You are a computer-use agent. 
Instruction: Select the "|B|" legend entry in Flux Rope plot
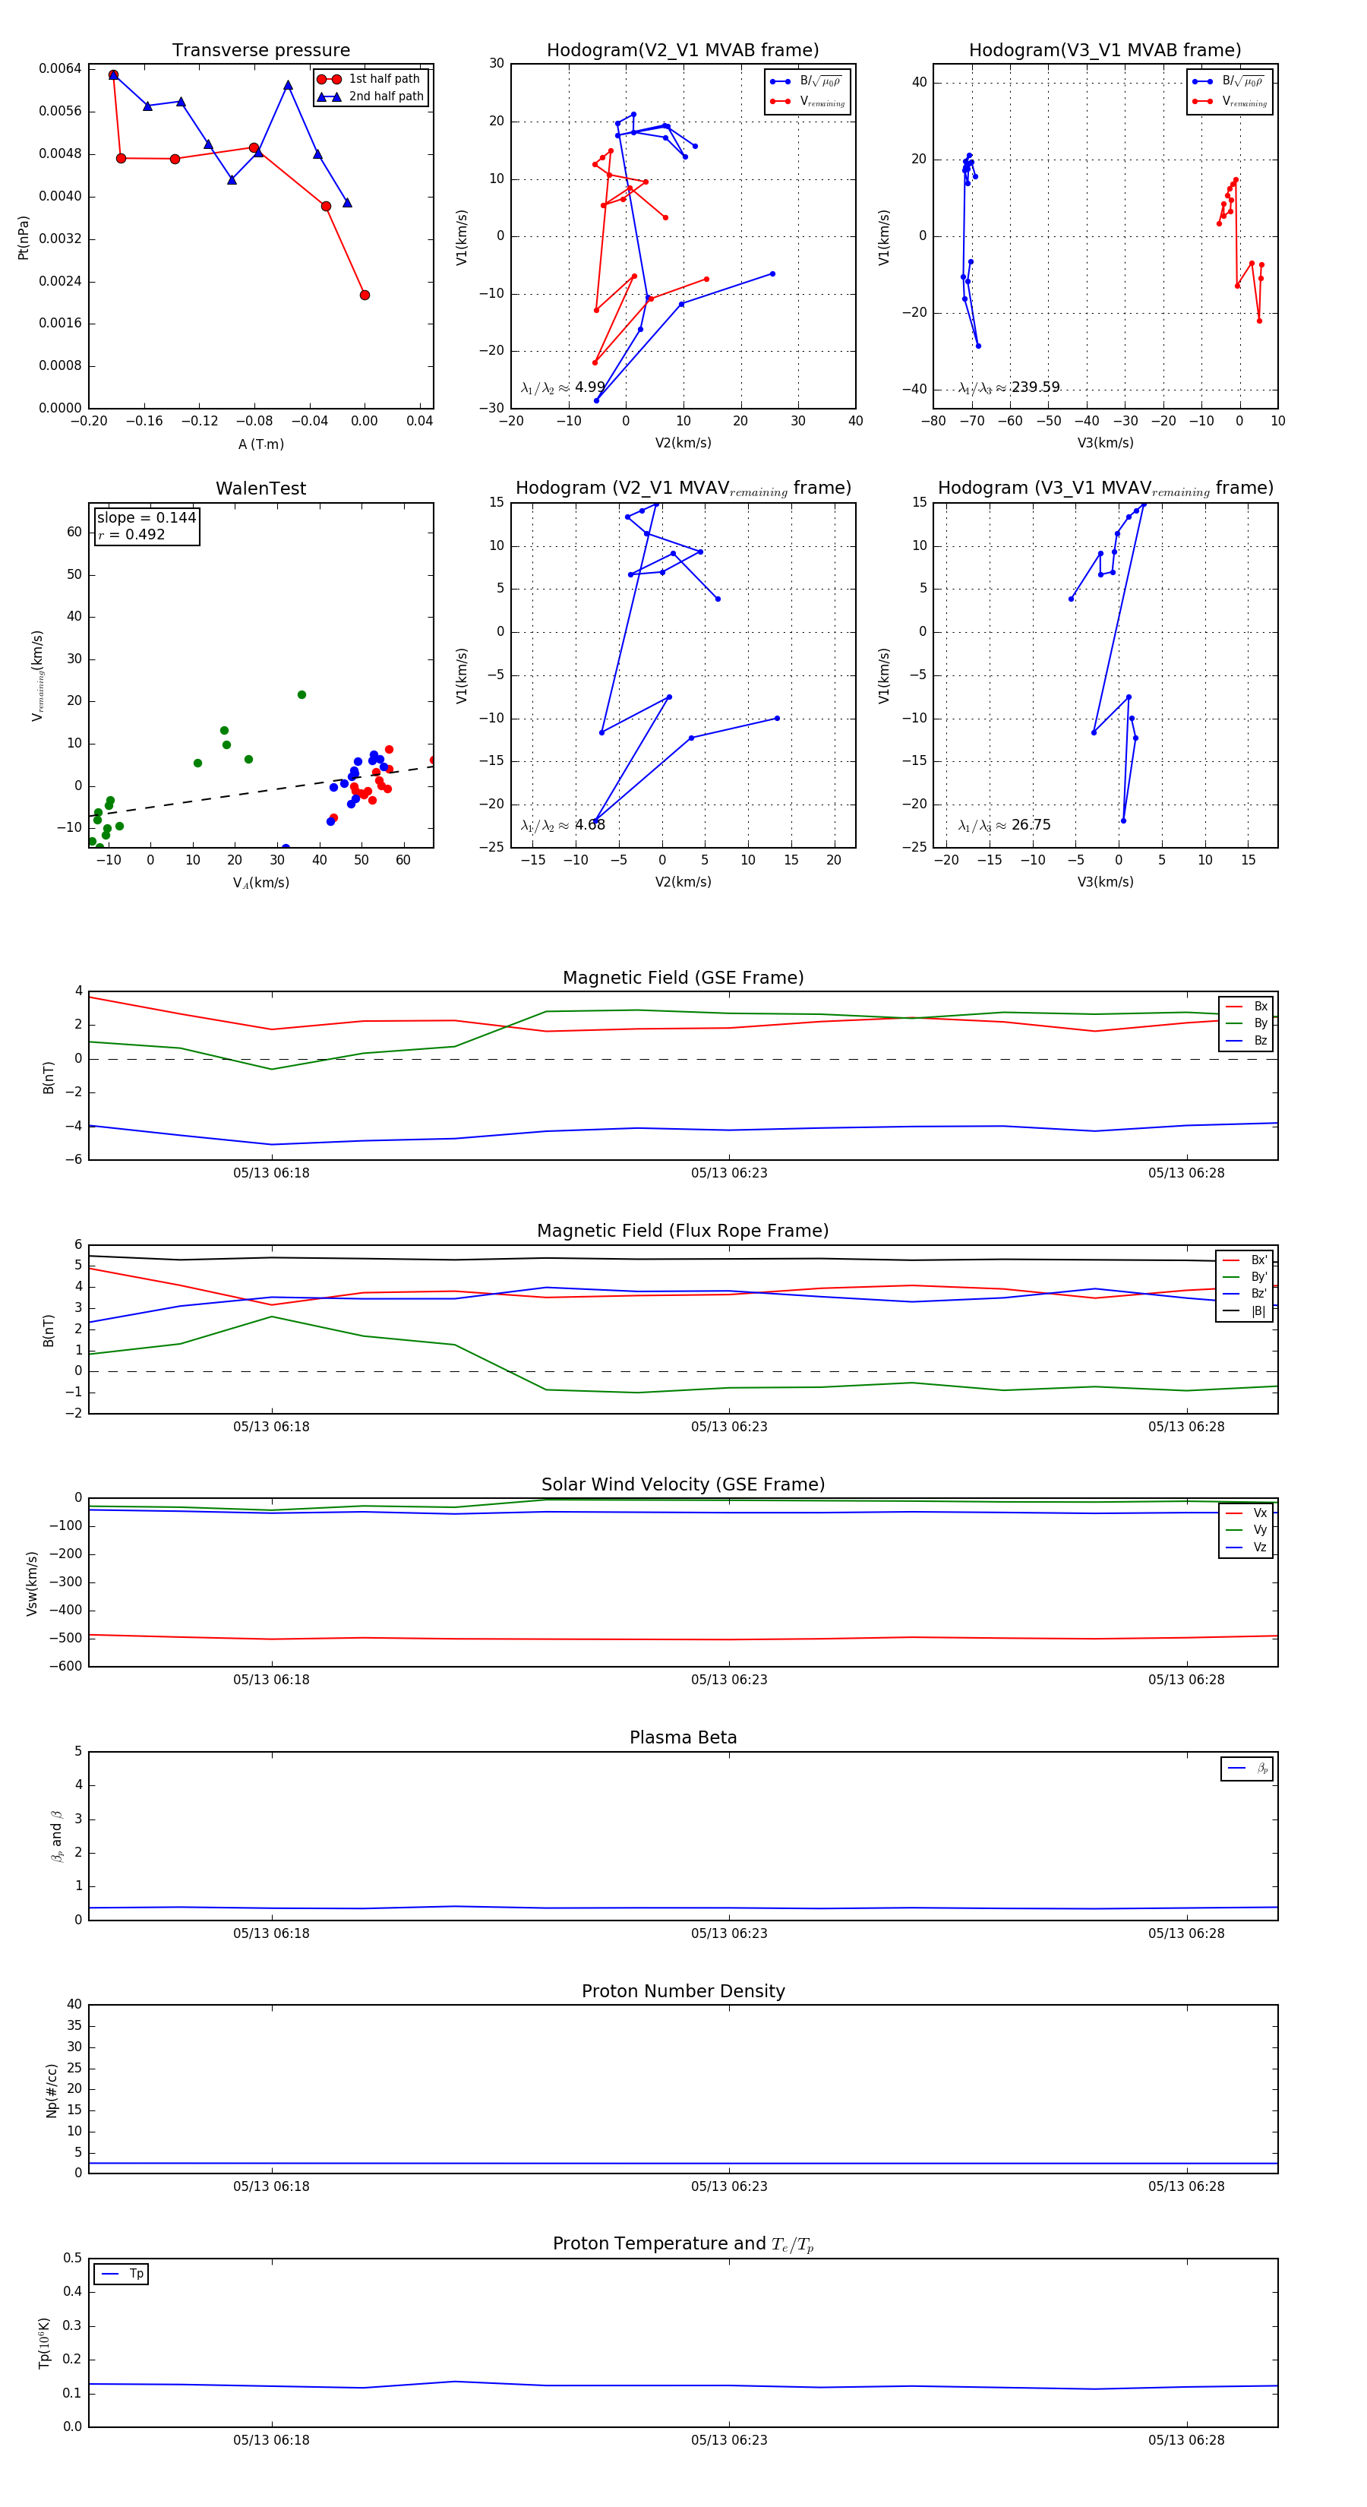[x=1245, y=1312]
